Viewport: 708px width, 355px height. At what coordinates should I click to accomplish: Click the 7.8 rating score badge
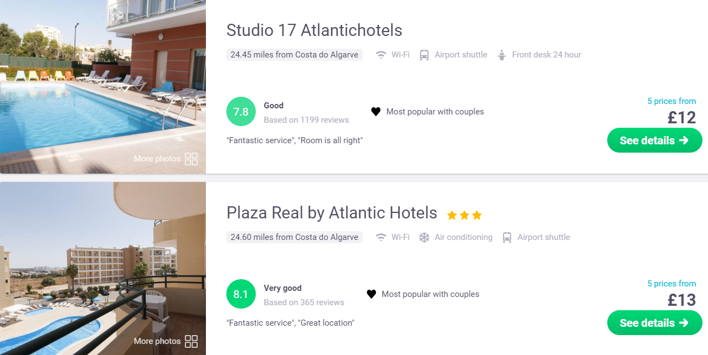tap(241, 112)
